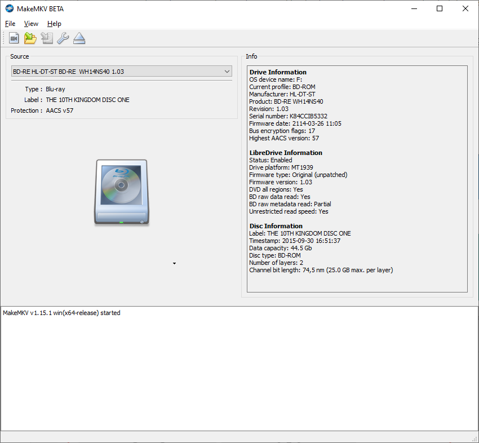Open the small arrow dropdown beside the drive icon

coord(175,263)
